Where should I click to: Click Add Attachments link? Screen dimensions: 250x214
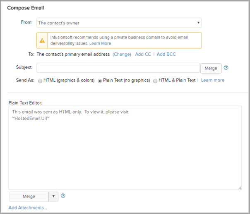click(28, 207)
